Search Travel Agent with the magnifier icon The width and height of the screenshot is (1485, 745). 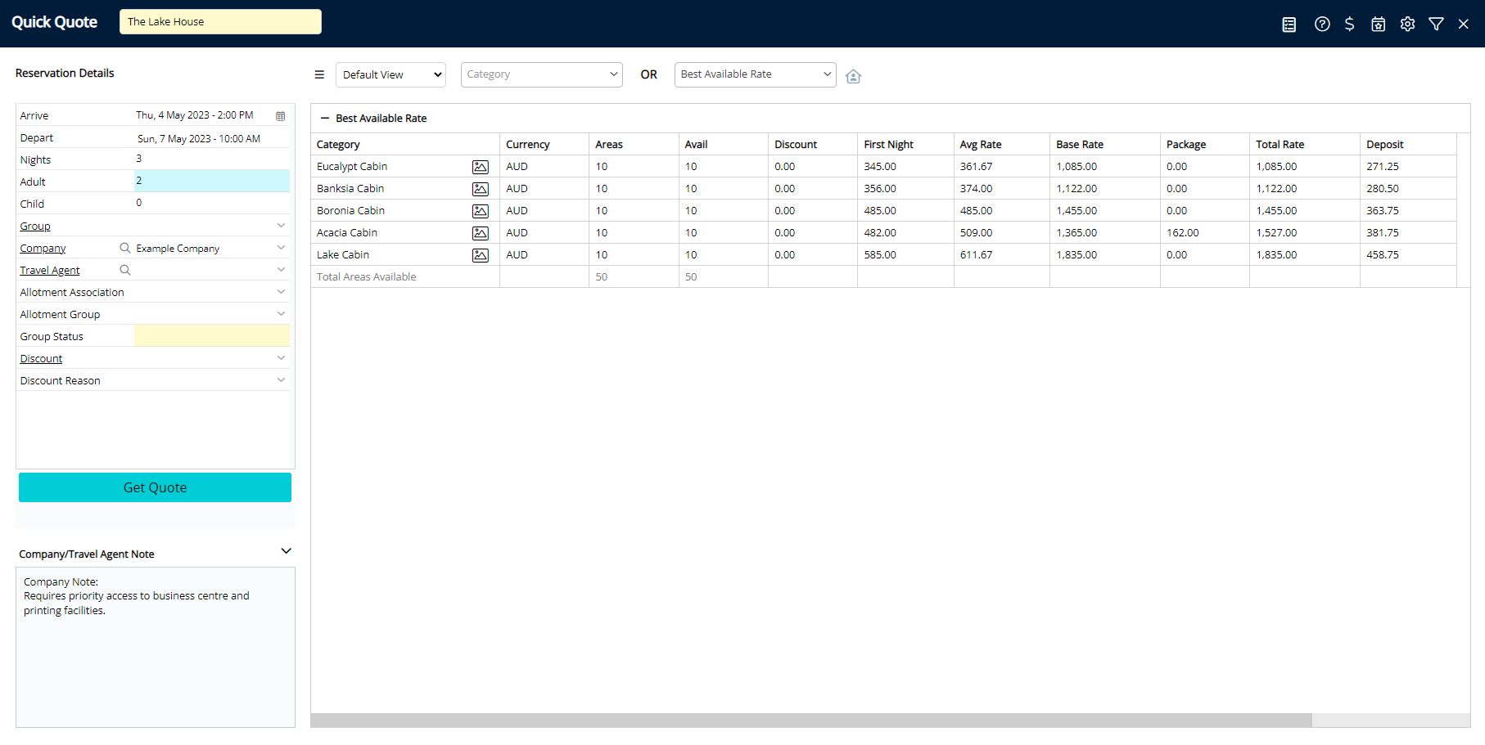coord(125,270)
